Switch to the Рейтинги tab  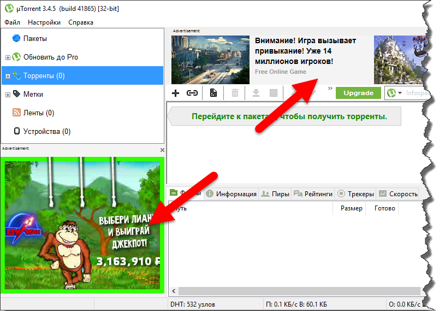[313, 194]
